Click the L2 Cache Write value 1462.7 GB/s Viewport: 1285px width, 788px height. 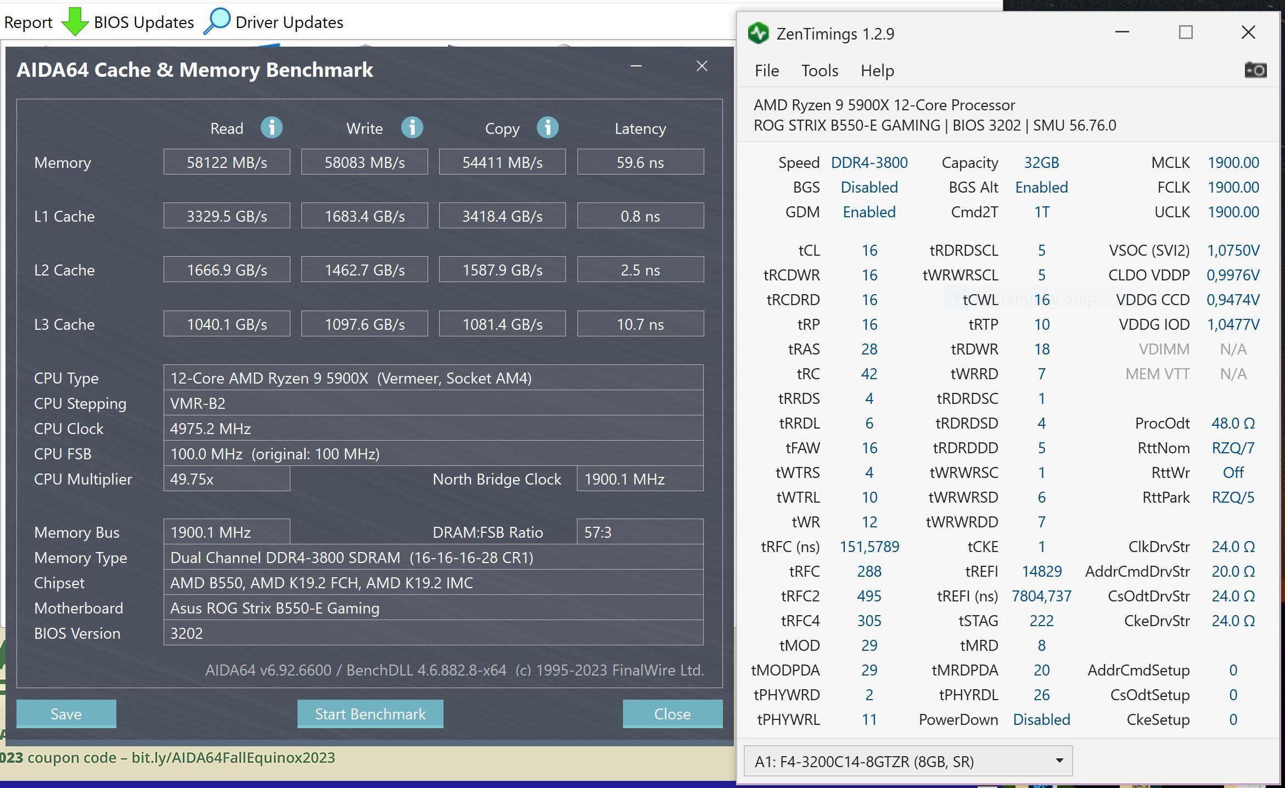[x=364, y=269]
